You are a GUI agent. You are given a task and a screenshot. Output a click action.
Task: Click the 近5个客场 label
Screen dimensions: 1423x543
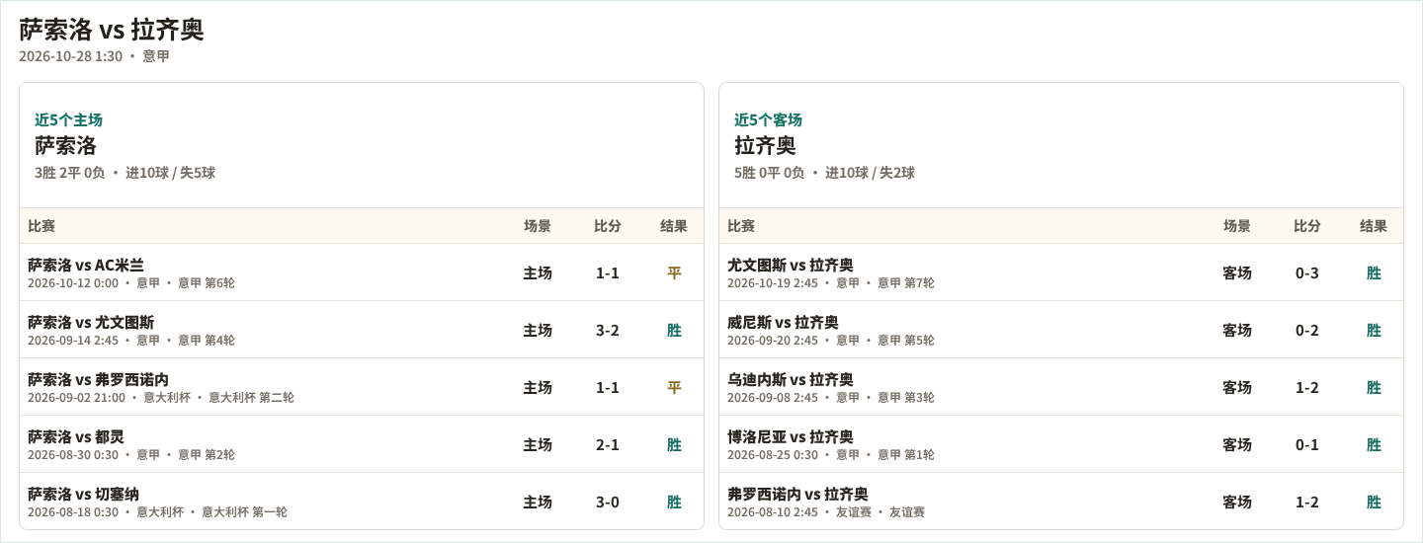coord(768,119)
